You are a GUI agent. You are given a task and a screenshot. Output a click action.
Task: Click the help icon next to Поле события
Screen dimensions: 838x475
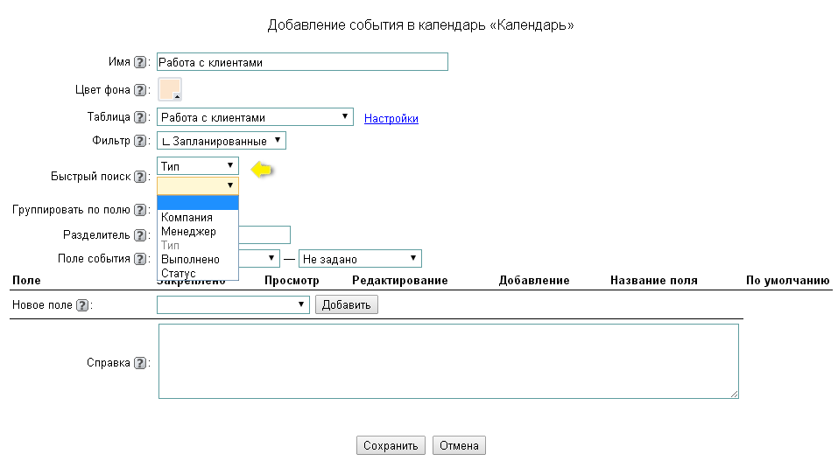point(140,259)
